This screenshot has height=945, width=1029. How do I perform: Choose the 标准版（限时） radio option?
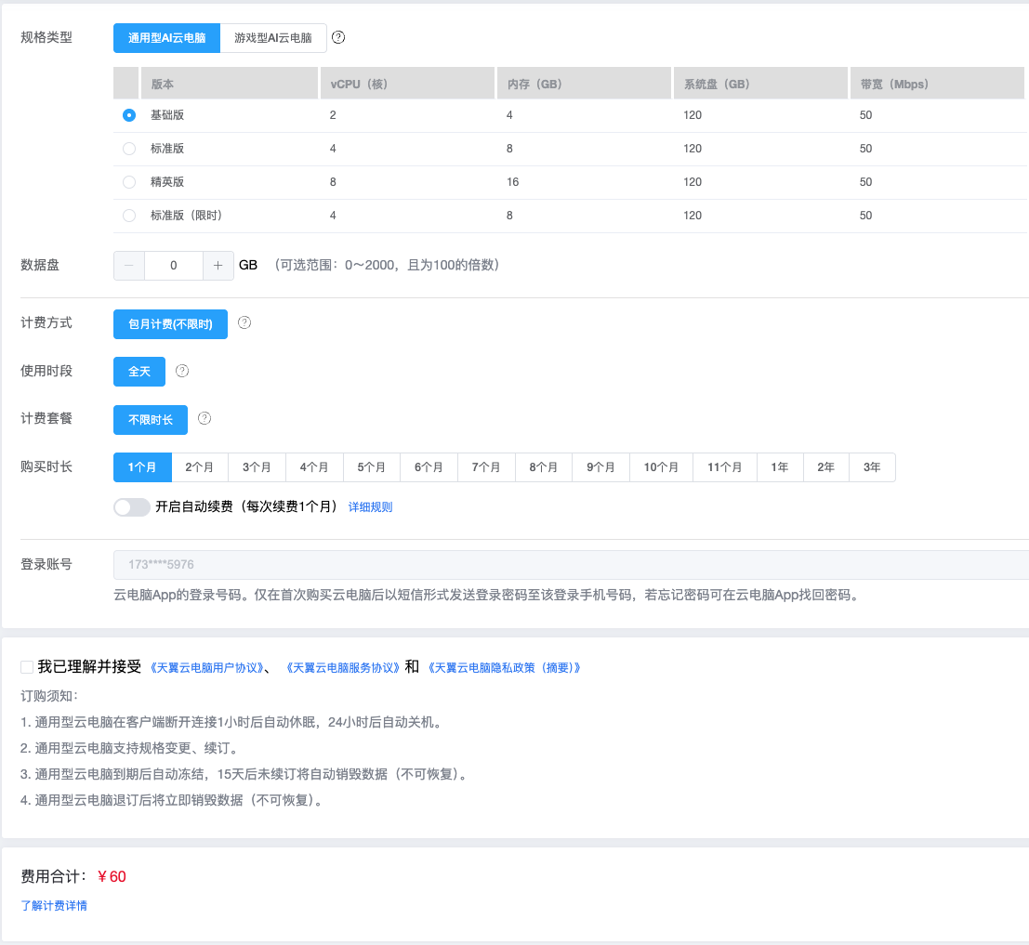pyautogui.click(x=129, y=216)
